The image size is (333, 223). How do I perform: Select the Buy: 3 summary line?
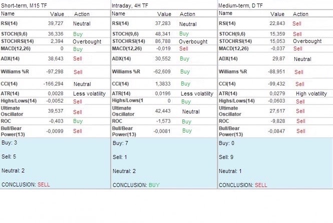[x=9, y=143]
